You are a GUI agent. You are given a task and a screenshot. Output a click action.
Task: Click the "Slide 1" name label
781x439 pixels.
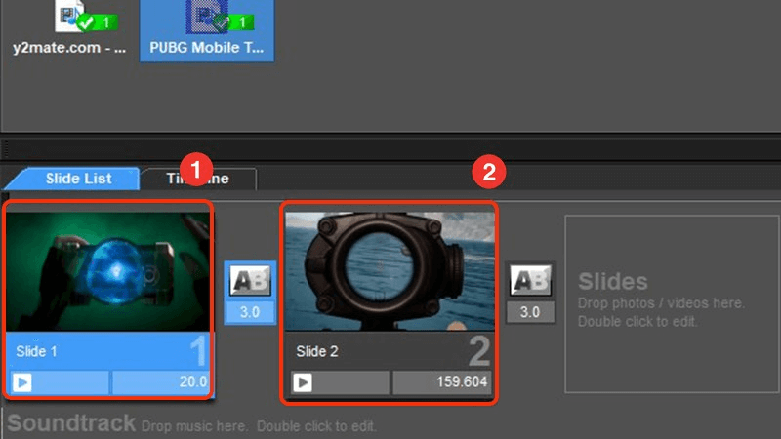tap(37, 350)
